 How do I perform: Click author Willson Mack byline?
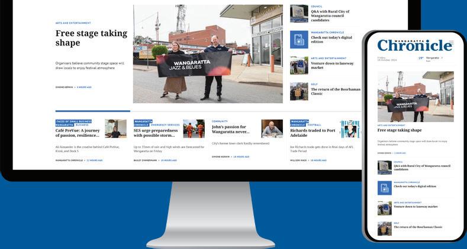click(298, 160)
